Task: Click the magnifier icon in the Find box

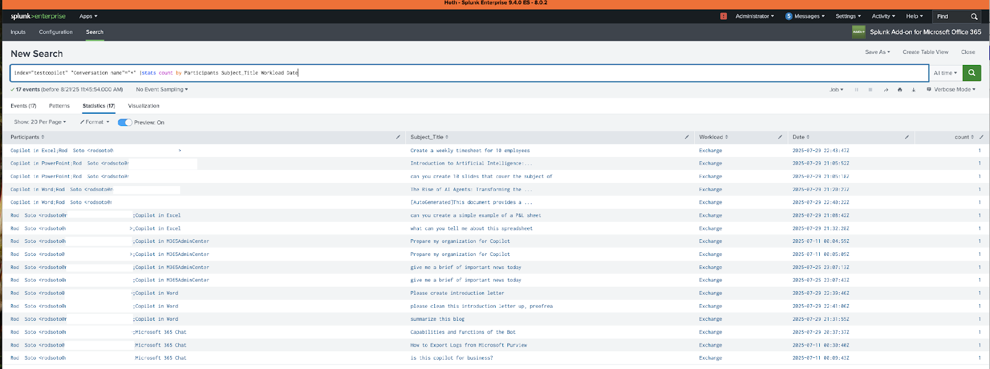Action: click(x=974, y=17)
